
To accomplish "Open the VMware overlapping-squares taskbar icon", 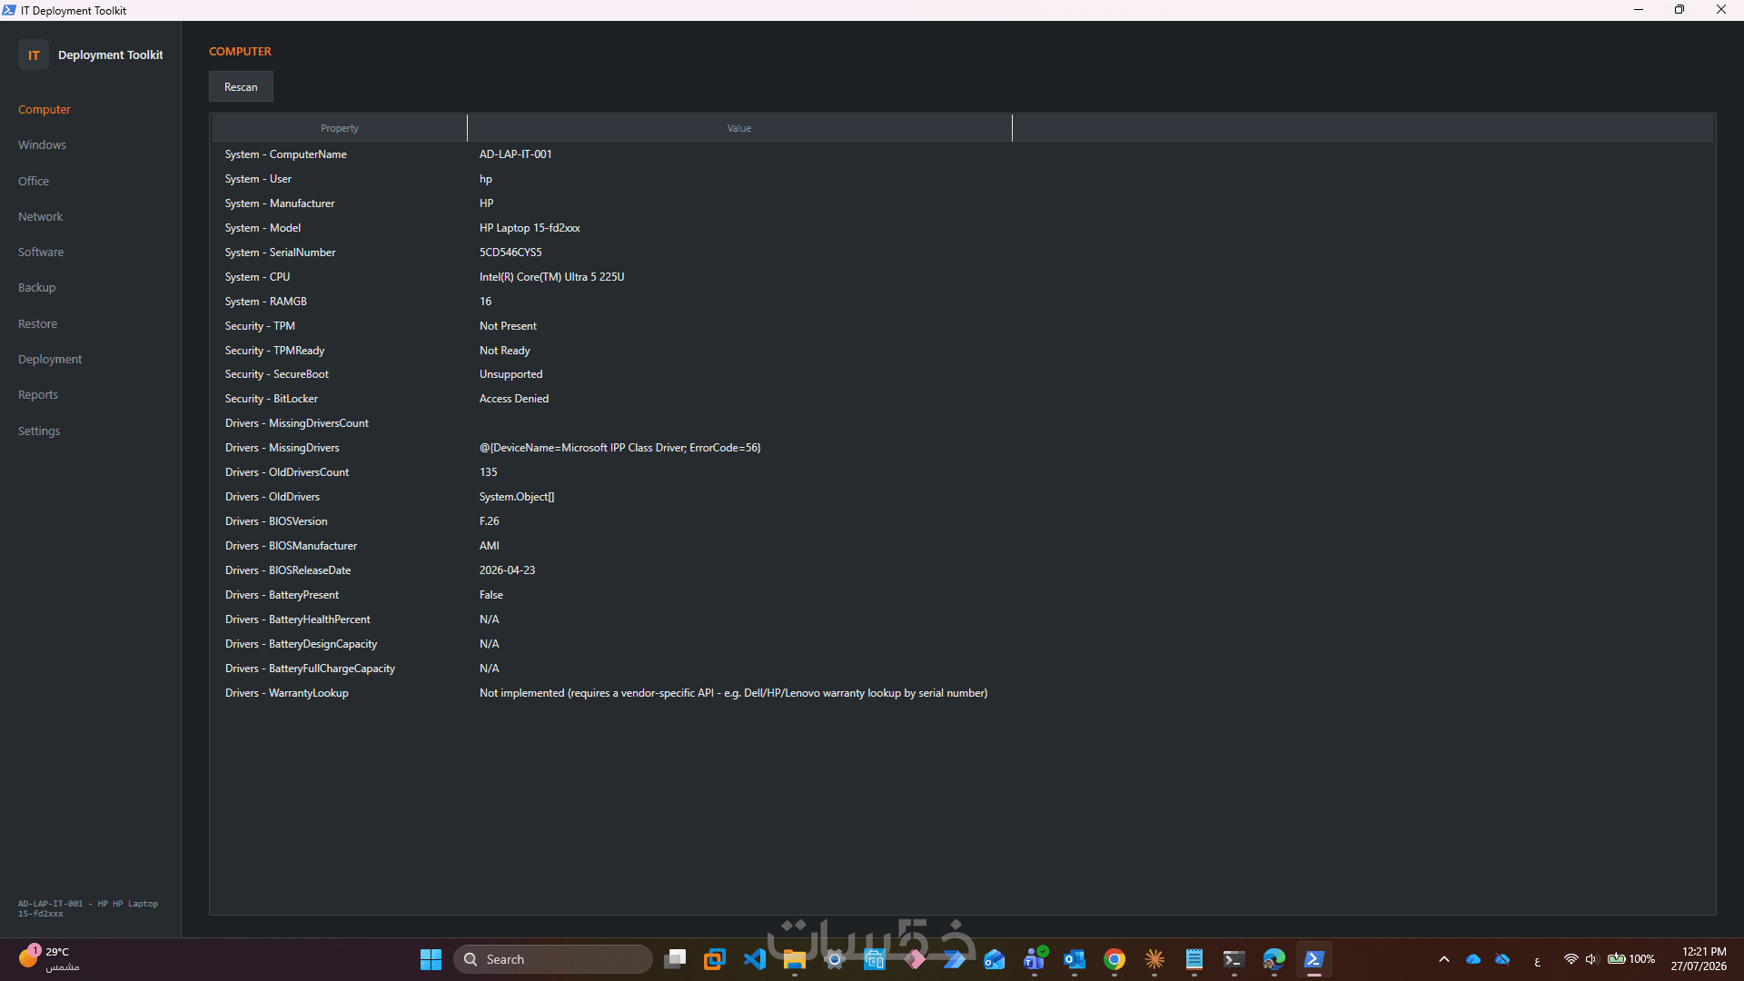I will click(x=715, y=959).
